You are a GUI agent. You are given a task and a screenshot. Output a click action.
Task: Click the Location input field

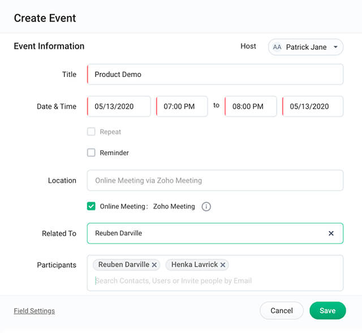click(215, 181)
